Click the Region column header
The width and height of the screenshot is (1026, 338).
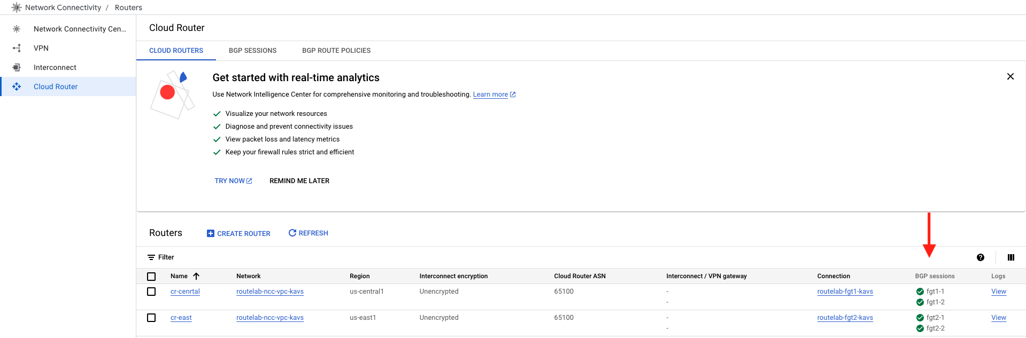tap(360, 276)
